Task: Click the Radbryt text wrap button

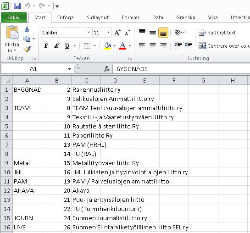Action: pos(217,33)
